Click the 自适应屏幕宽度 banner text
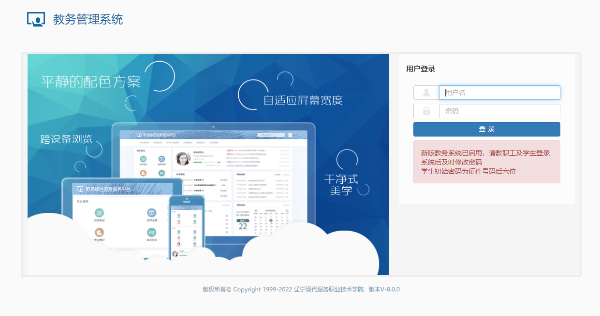The width and height of the screenshot is (600, 316). point(303,100)
